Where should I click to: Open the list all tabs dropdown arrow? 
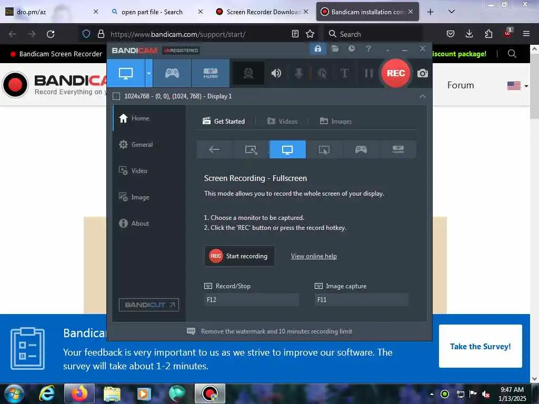pos(452,12)
